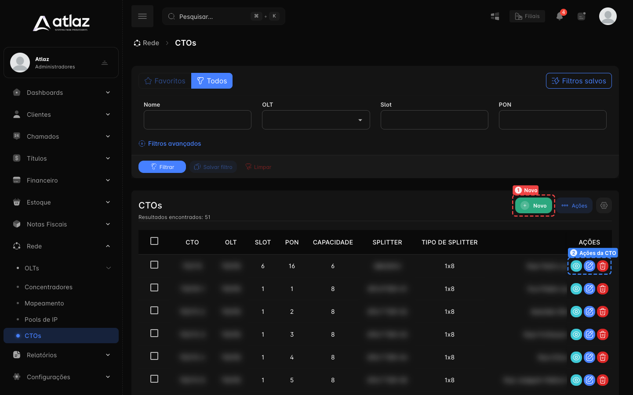Expand the Dashboards sidebar menu

pos(61,93)
